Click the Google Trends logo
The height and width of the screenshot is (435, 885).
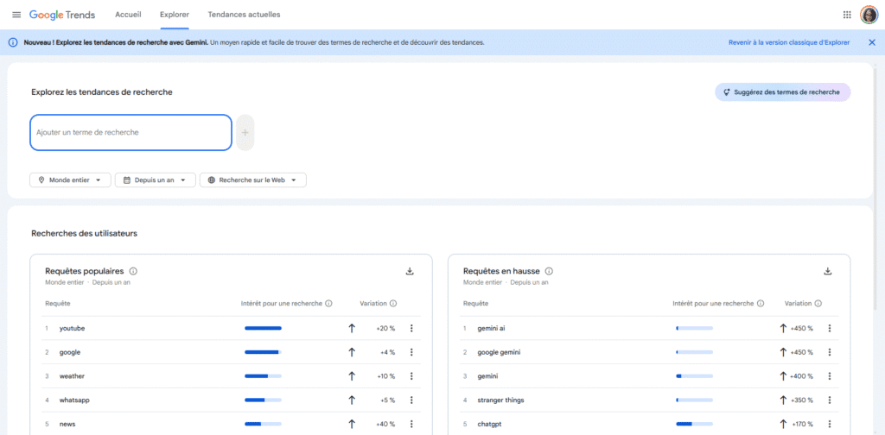[x=62, y=15]
